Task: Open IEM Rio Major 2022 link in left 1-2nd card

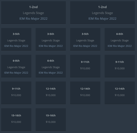Action: click(x=33, y=19)
